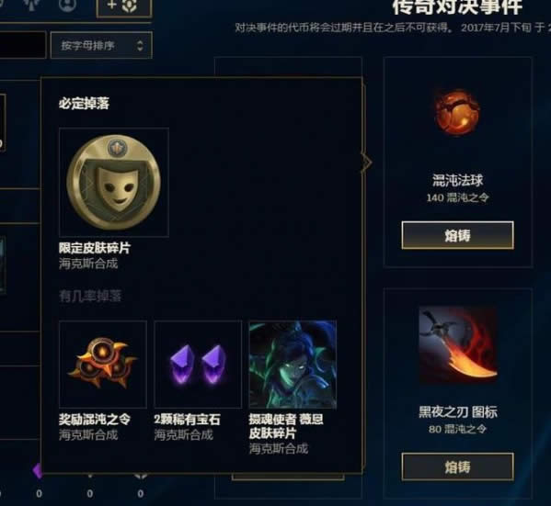Click the sort dropdown up-down arrows
This screenshot has width=551, height=506.
coord(140,46)
